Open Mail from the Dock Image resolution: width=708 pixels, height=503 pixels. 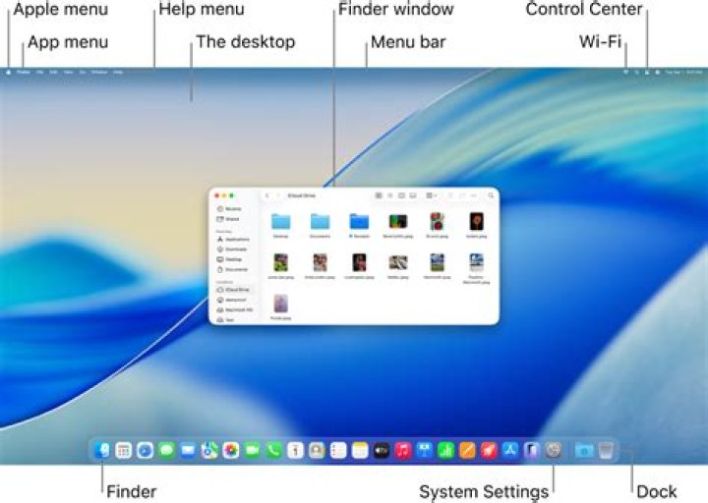188,450
